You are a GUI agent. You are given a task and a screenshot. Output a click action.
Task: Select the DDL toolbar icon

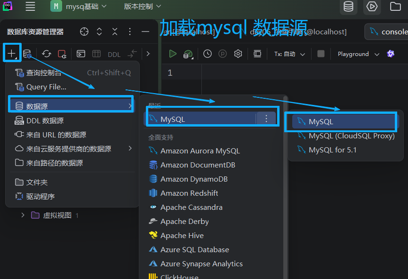(114, 54)
